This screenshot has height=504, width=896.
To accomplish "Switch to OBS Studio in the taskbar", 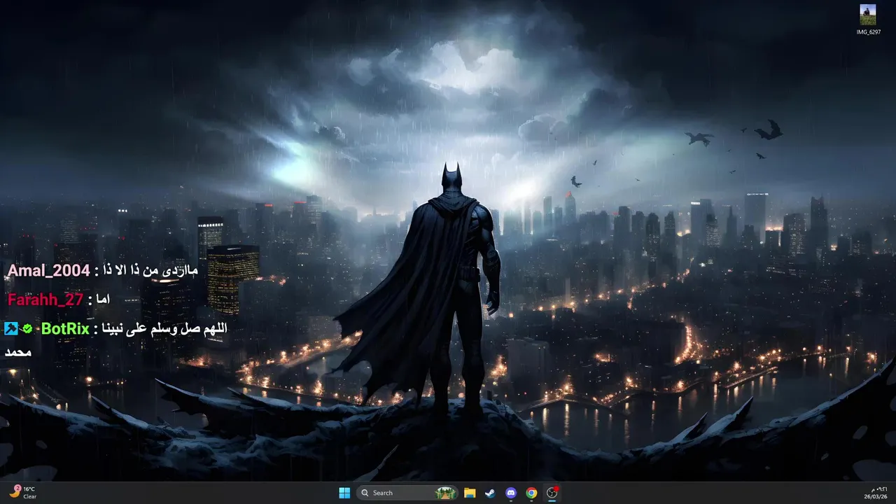I will [552, 493].
